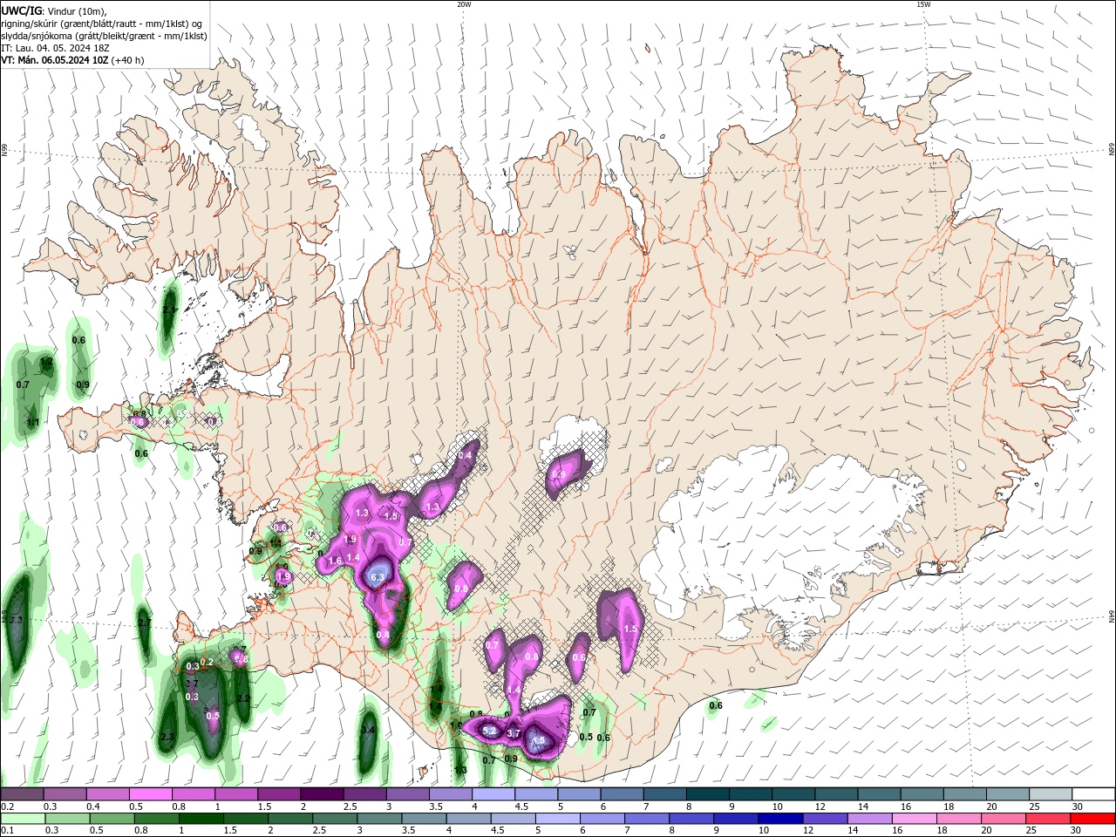1116x837 pixels.
Task: Click the 3.4 rain value off the south coast
Action: click(368, 730)
